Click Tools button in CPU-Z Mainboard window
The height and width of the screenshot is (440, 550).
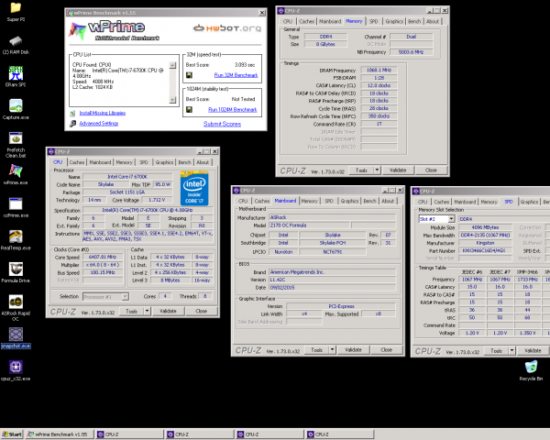click(x=316, y=350)
